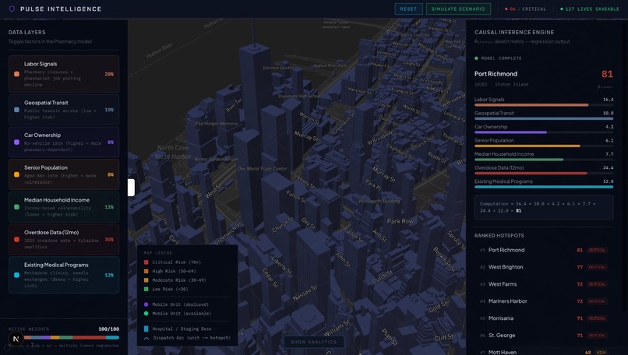Click the Overdose Data 24.4 result bar
Image resolution: width=628 pixels, height=355 pixels.
point(544,174)
